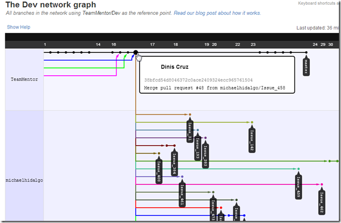
Task: Click the olive commit dot above Issue_142
Action: [252, 122]
